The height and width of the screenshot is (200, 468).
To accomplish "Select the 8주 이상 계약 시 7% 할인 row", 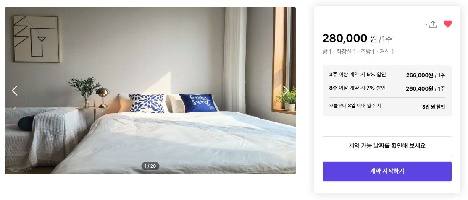I will pos(387,88).
